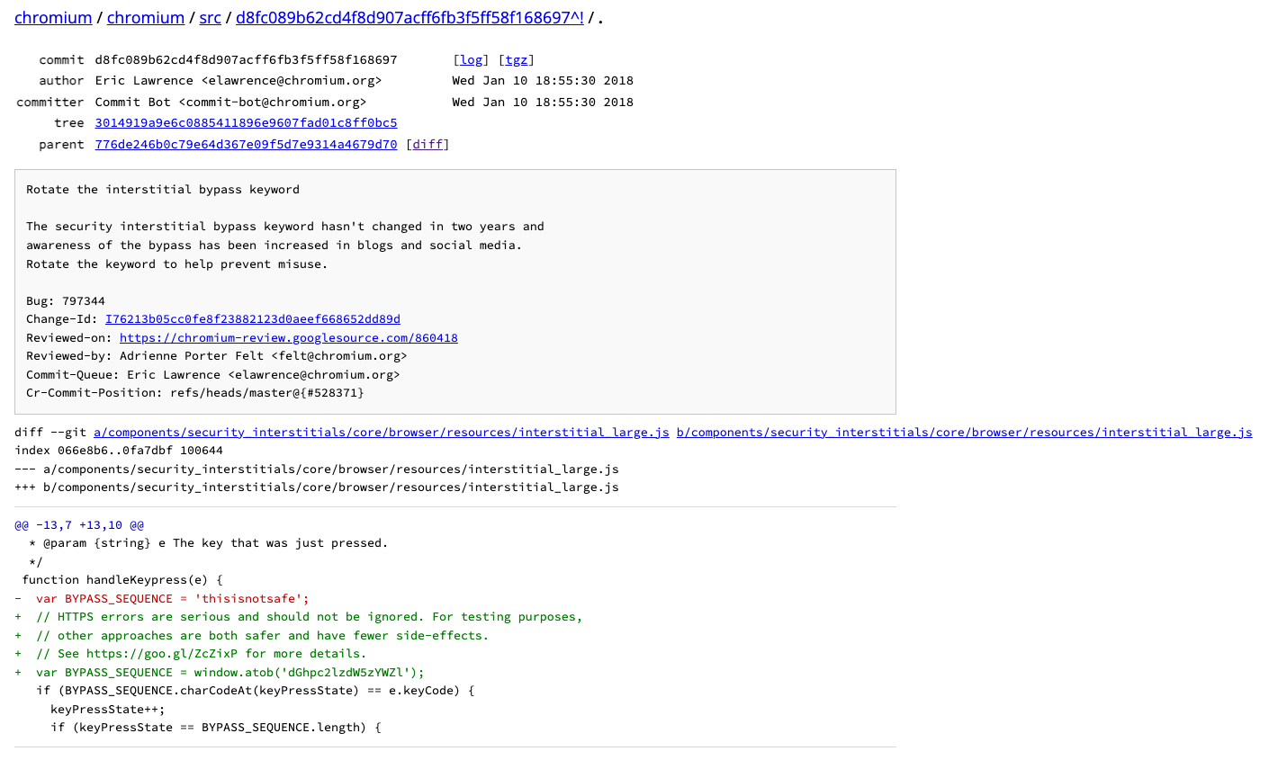Open tree hash 3014919a9e6c link
Screen dimensions: 1269x760
[x=246, y=123]
